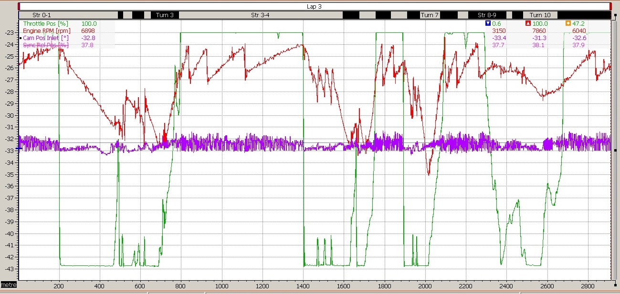Click the orange average-value diamond icon
The height and width of the screenshot is (294, 620).
click(568, 23)
